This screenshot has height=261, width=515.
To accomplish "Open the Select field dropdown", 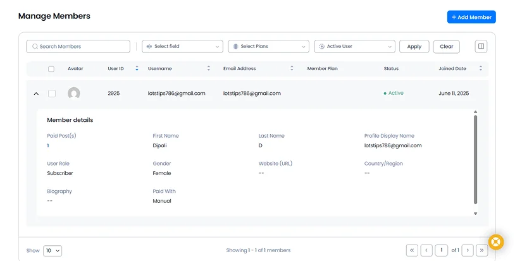I will (x=182, y=47).
